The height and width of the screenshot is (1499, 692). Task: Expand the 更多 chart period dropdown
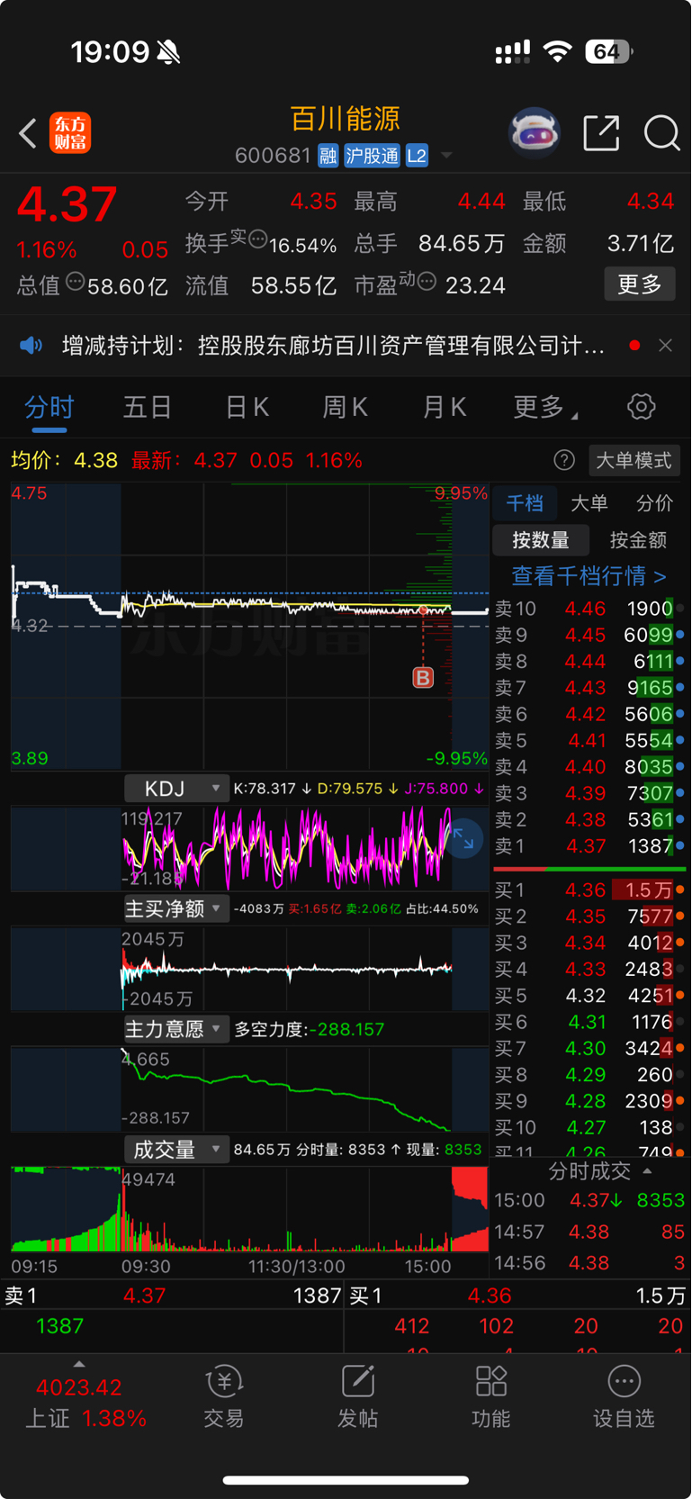544,407
